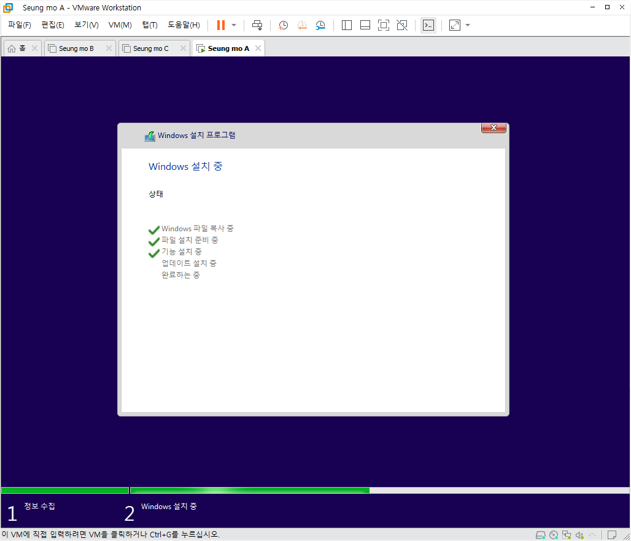
Task: Open the 편집(E) menu
Action: [x=53, y=25]
